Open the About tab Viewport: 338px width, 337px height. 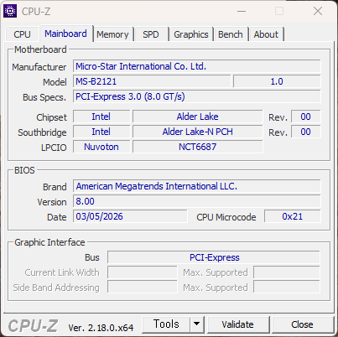click(266, 34)
